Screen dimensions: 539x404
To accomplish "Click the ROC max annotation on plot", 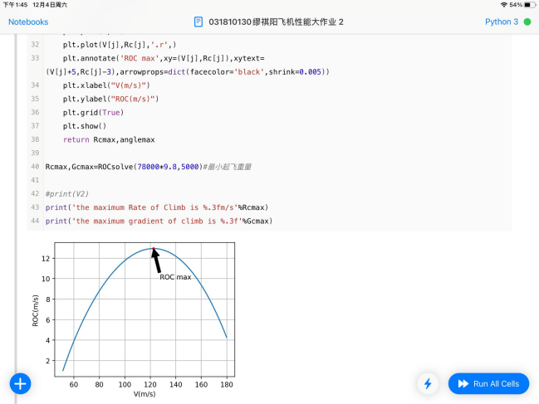I will tap(175, 277).
